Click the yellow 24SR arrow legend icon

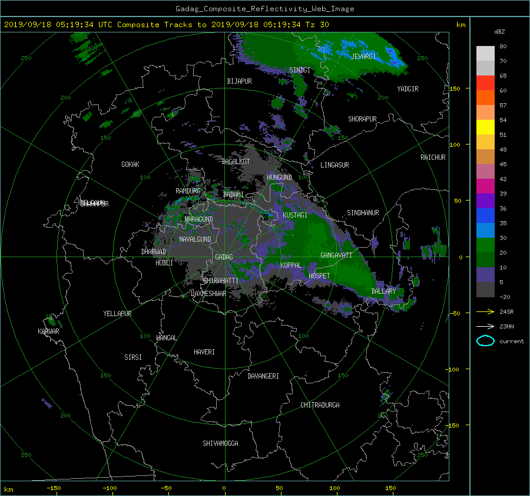point(485,311)
